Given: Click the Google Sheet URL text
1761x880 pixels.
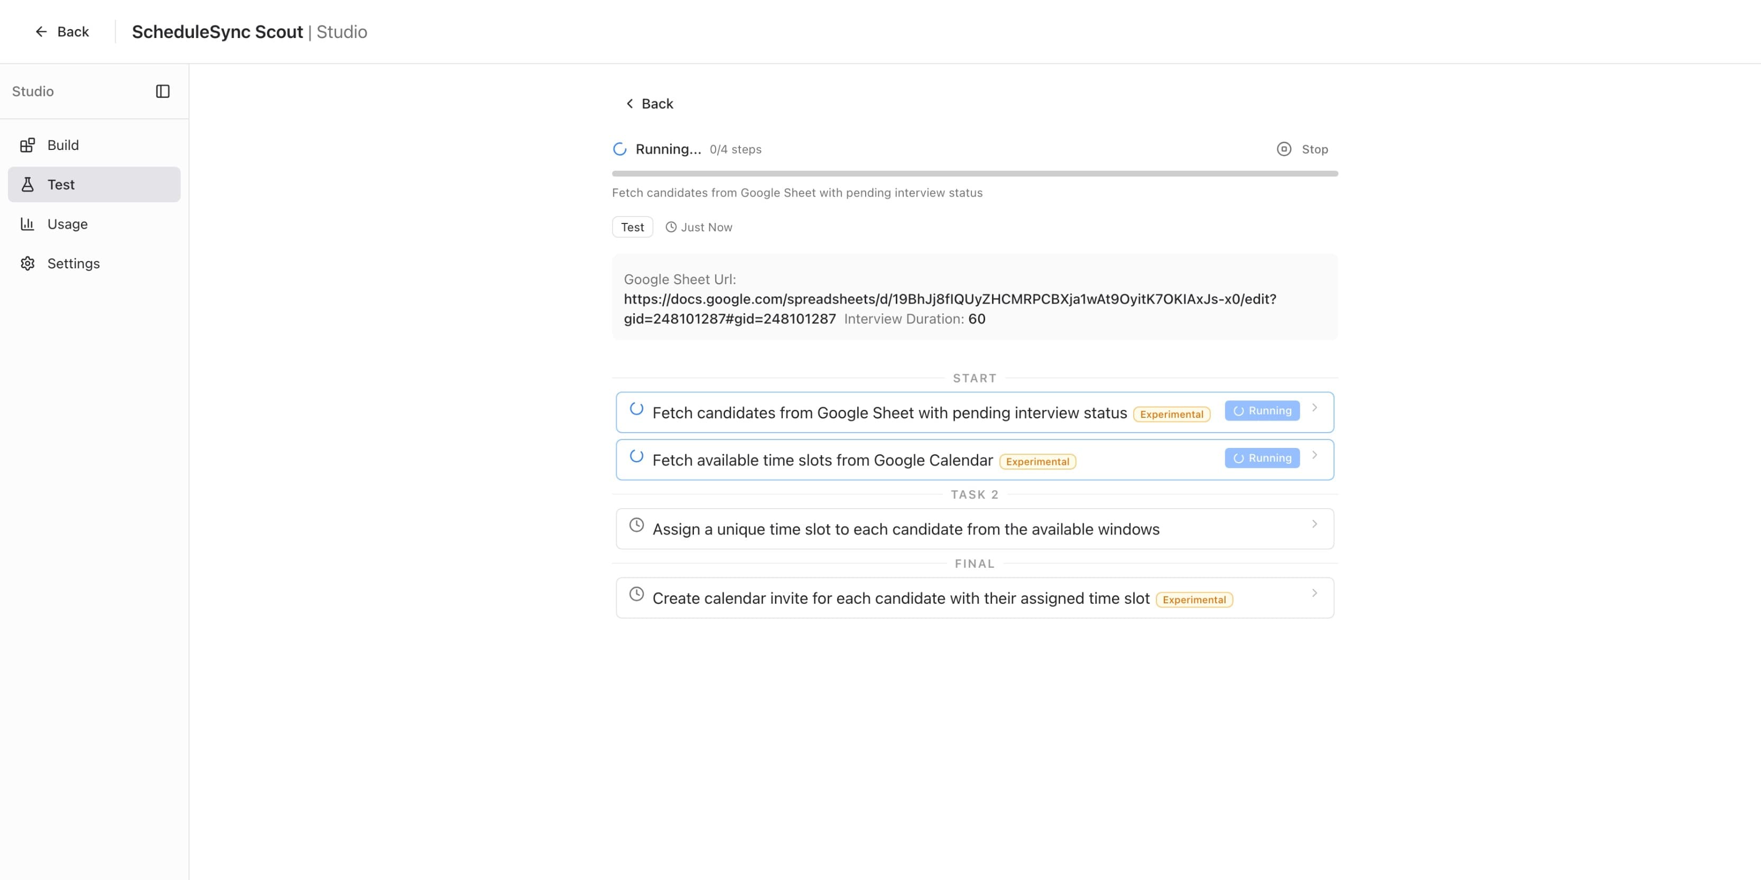Looking at the screenshot, I should click(x=950, y=299).
